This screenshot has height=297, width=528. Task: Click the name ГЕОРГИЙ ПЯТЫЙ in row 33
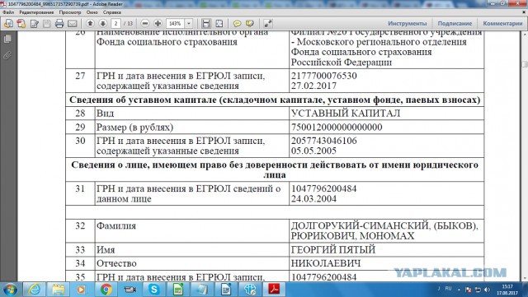tap(332, 249)
